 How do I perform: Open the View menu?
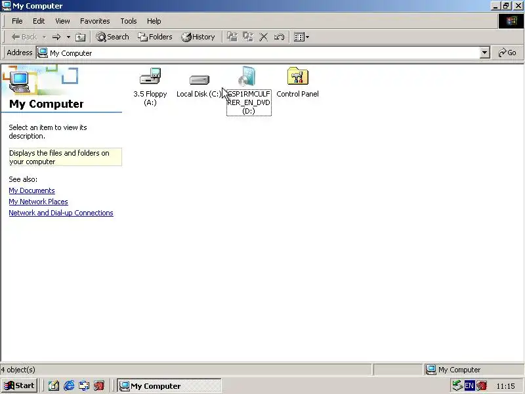coord(62,21)
